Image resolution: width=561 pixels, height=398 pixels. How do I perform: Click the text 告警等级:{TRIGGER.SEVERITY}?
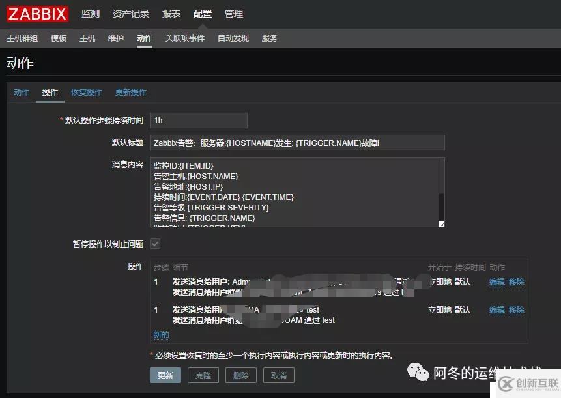211,207
